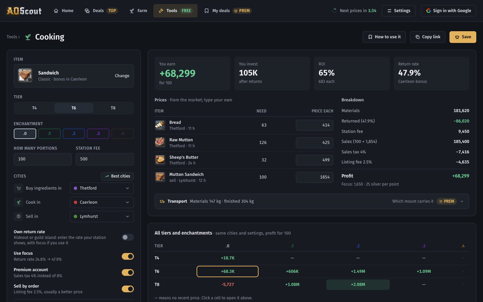
Task: Open the Sell in city dropdown (Lymhurst)
Action: 102,216
